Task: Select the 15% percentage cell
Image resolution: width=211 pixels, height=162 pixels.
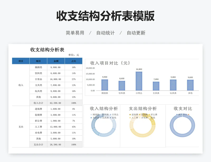Action: point(74,97)
